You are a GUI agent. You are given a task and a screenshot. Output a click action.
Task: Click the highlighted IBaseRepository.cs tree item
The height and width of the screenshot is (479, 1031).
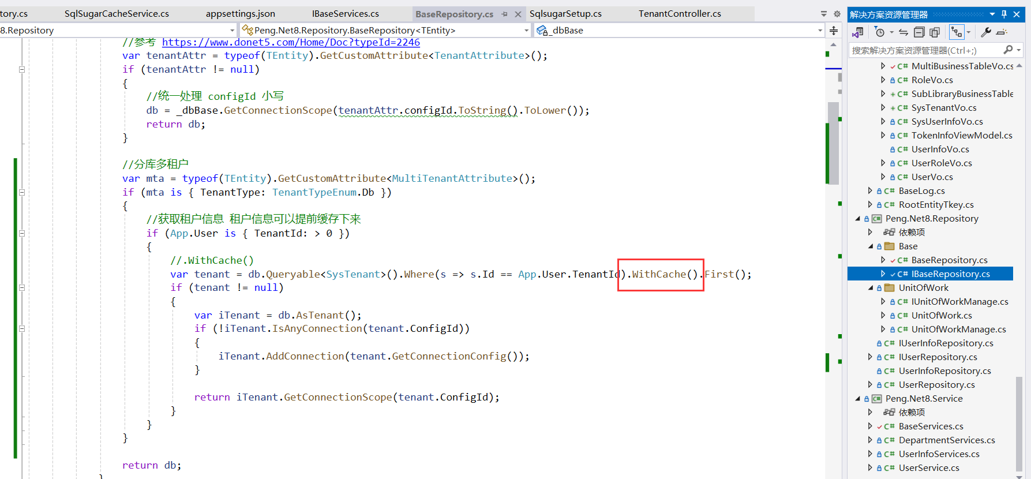click(x=930, y=274)
